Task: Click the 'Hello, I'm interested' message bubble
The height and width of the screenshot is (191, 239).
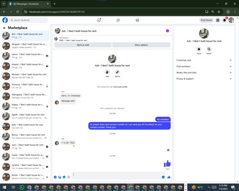Action: (71, 95)
